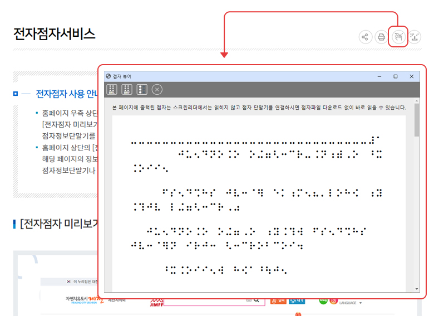Click the 전자점자서비스 page heading

(55, 33)
